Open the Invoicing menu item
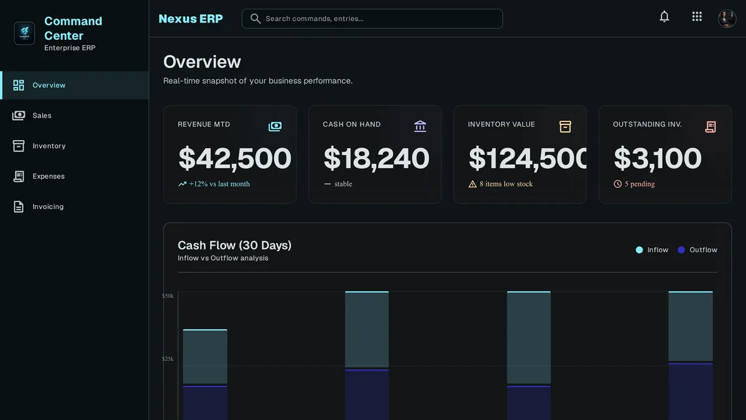 point(75,207)
